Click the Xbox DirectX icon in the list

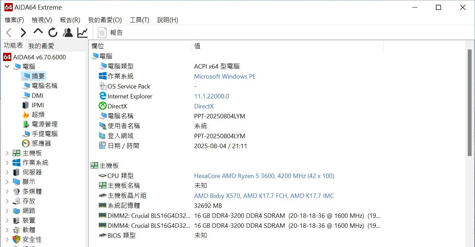click(103, 106)
